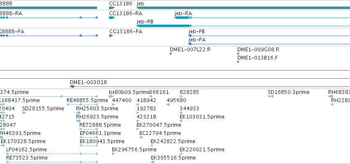Click the CG13186-PA protein arrow glyph
Screen dimensions: 350x164
coord(111,36)
